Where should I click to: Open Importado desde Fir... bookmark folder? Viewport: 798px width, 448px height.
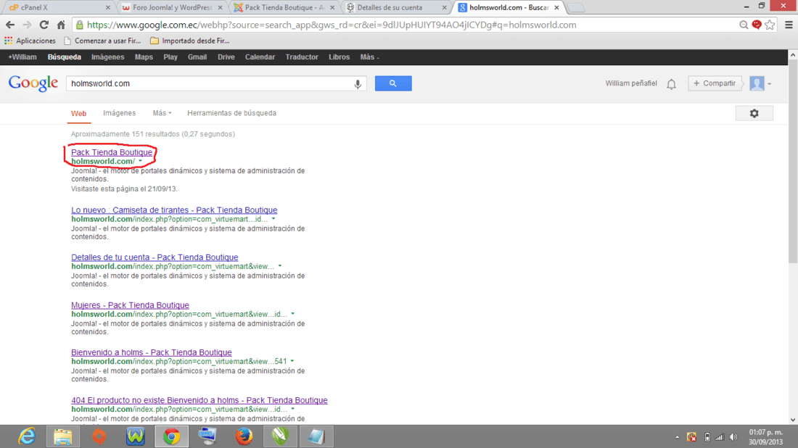(x=190, y=41)
